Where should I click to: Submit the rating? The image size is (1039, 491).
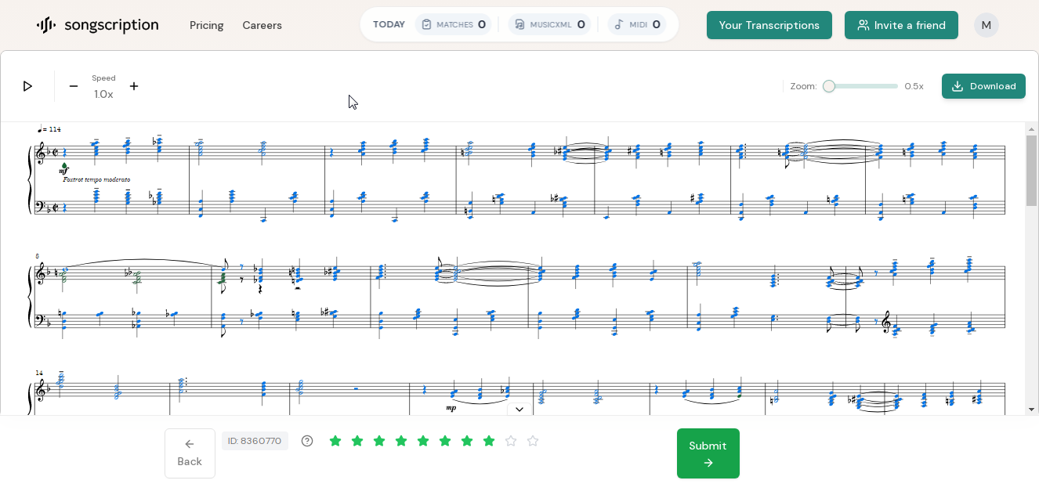(x=708, y=453)
